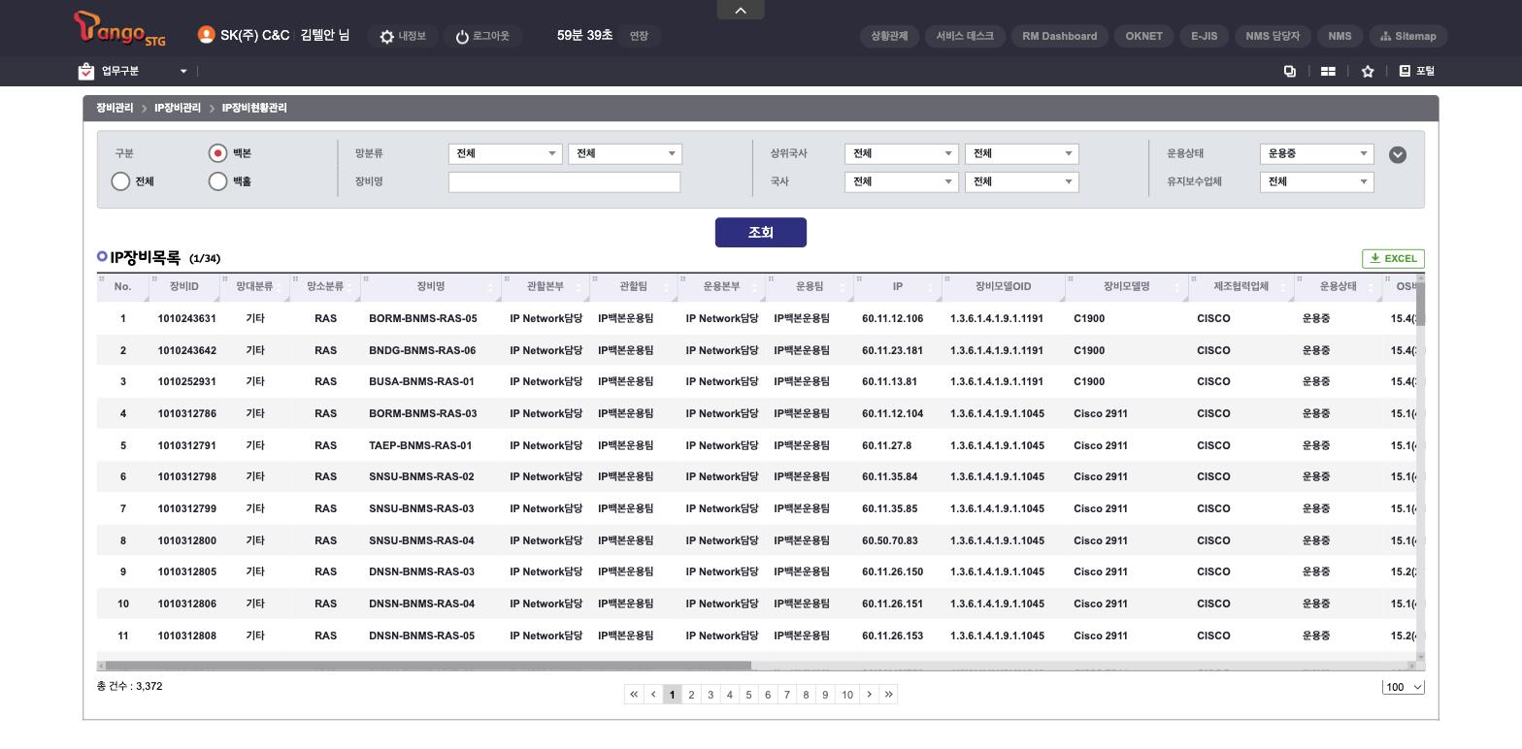This screenshot has height=749, width=1522.
Task: Change rows per page dropdown 100
Action: 1404,687
